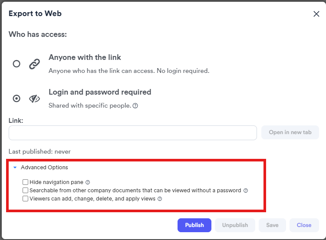
Task: Click the Unpublish button
Action: coord(235,225)
